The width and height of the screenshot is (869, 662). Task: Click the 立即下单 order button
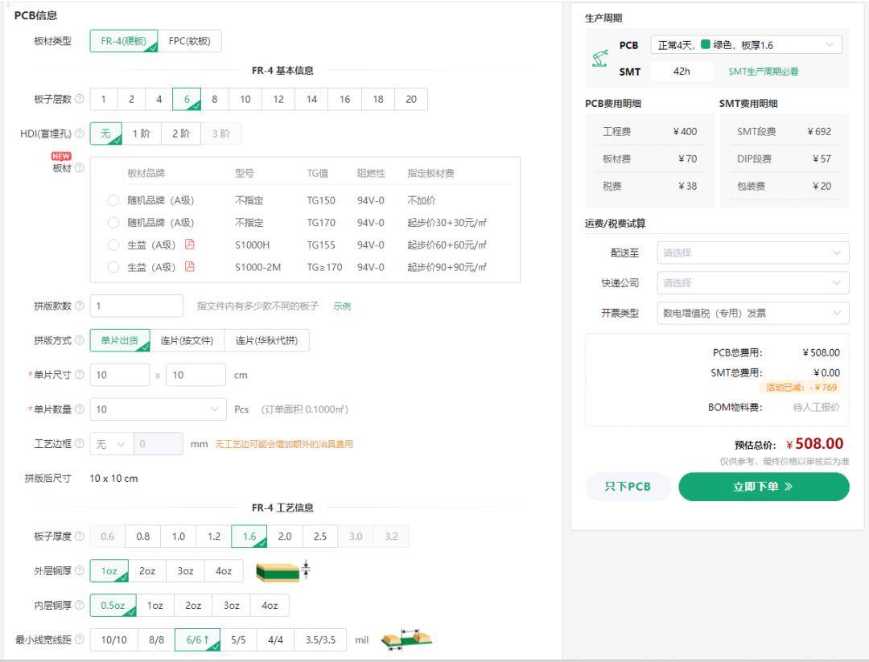coord(763,487)
